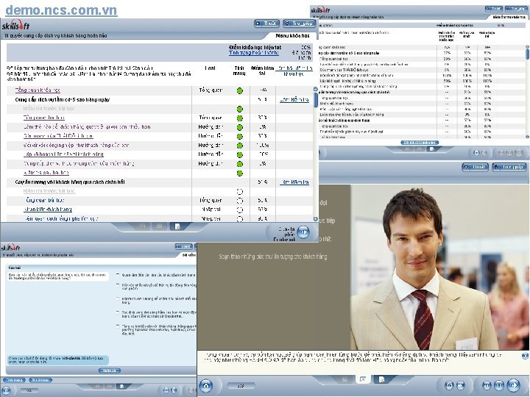Click the page counter in the quiz window footer

29,390
